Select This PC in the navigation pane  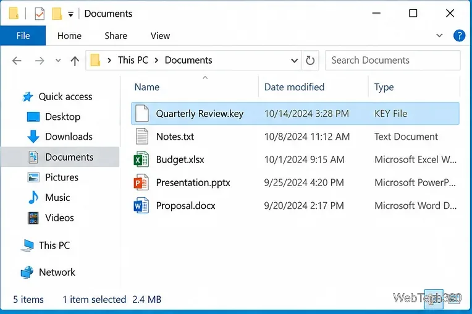click(x=54, y=245)
